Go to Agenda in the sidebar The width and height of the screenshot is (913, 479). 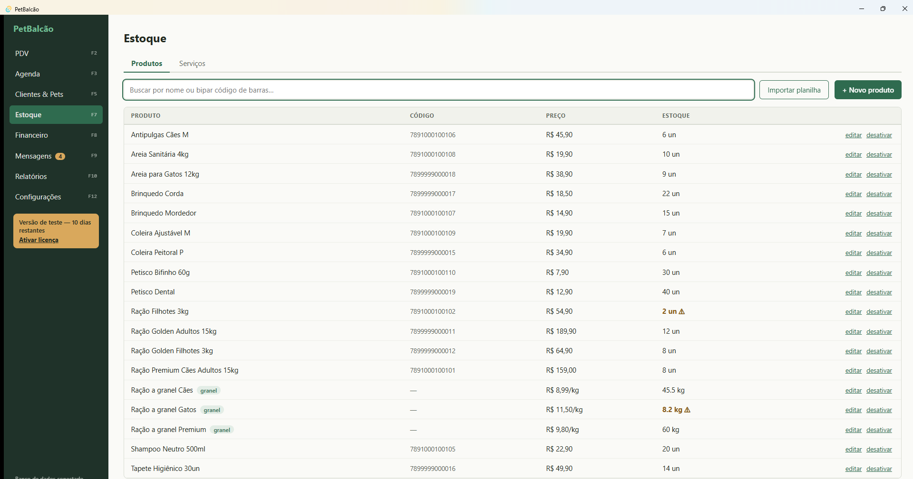(56, 74)
